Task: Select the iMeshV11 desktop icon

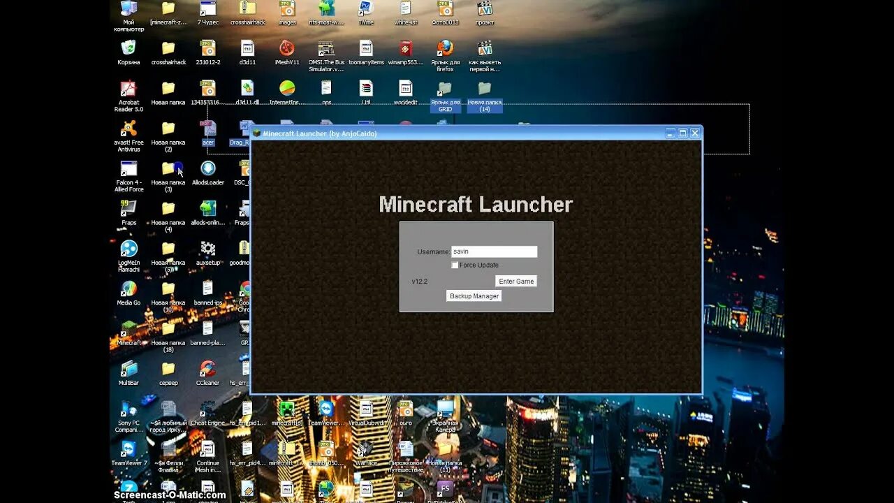Action: 287,48
